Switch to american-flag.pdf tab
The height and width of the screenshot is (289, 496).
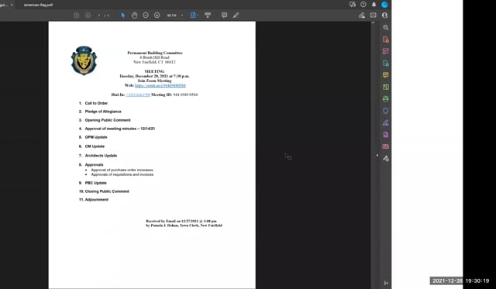pyautogui.click(x=38, y=5)
